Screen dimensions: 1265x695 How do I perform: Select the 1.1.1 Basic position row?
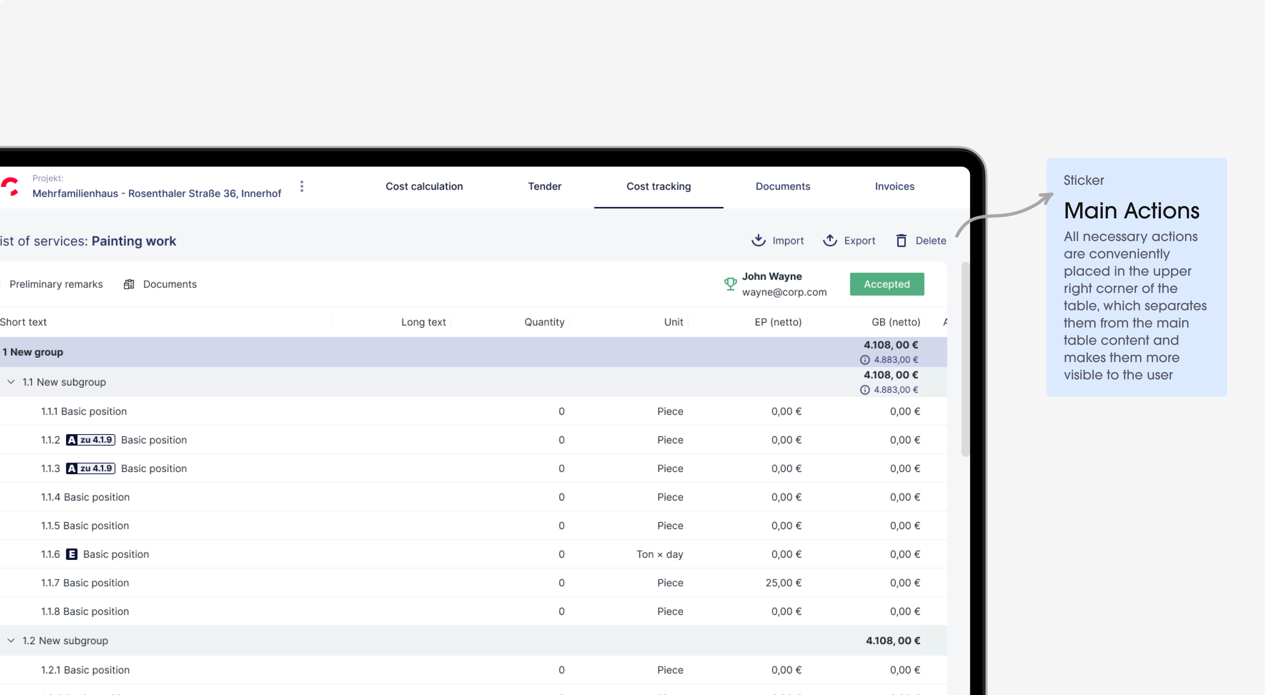point(474,411)
